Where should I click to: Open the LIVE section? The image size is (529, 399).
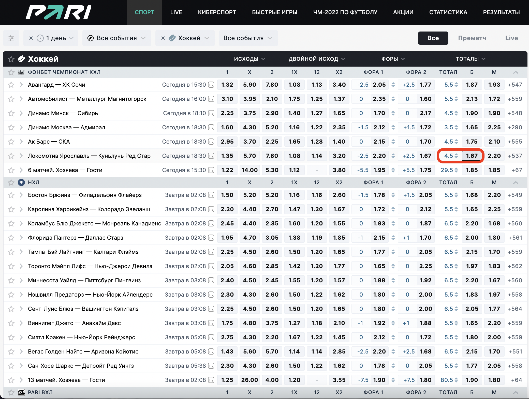click(176, 12)
